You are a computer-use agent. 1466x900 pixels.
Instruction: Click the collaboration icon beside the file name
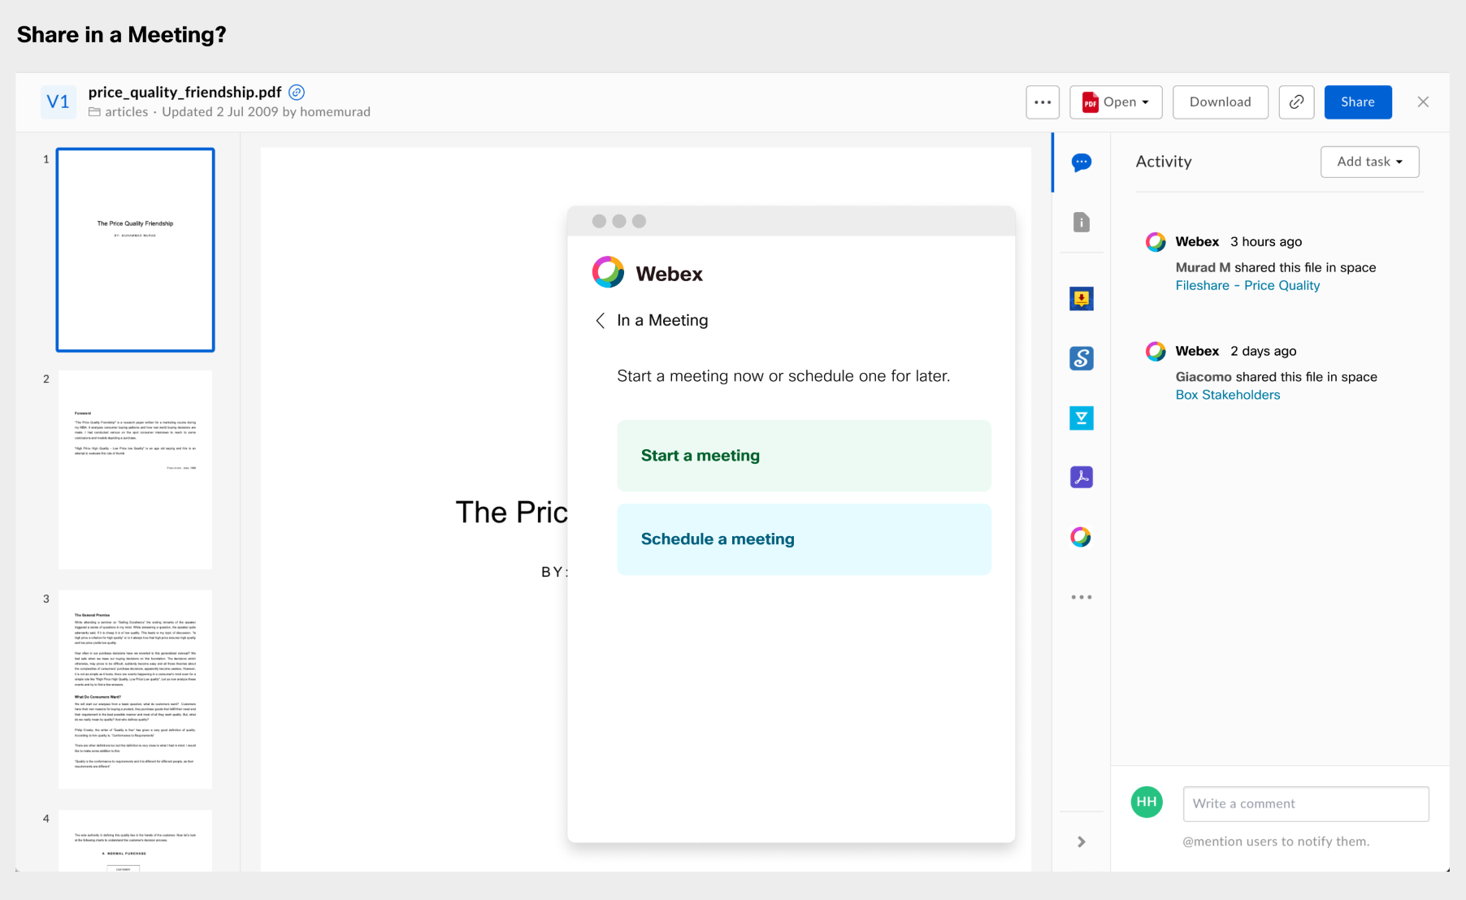click(297, 92)
